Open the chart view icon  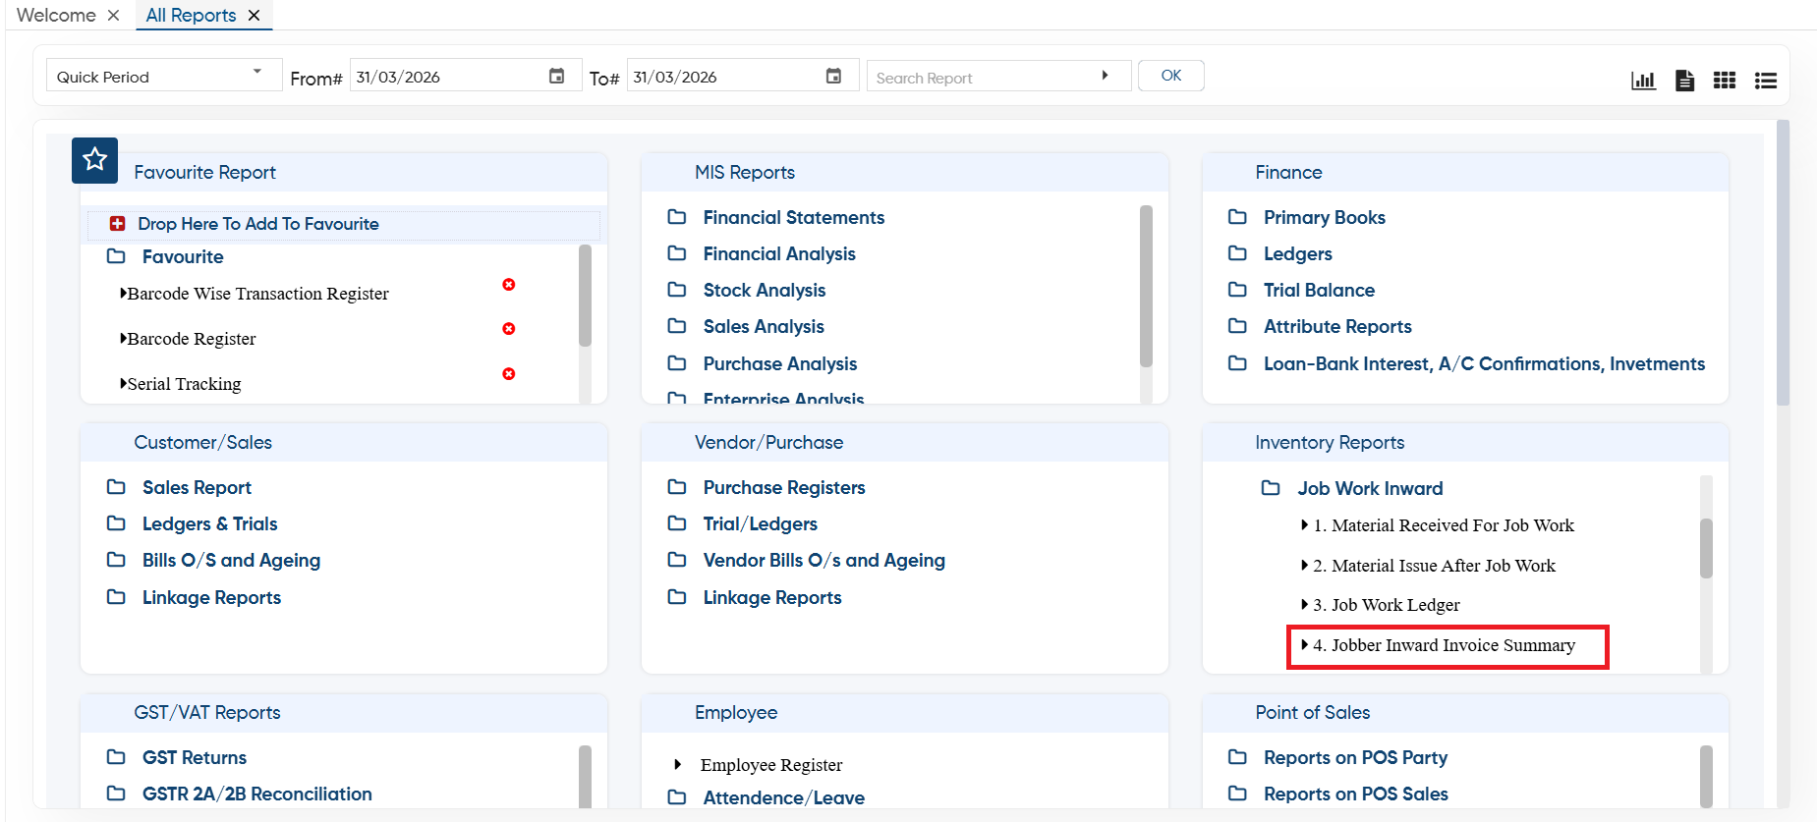[1643, 81]
